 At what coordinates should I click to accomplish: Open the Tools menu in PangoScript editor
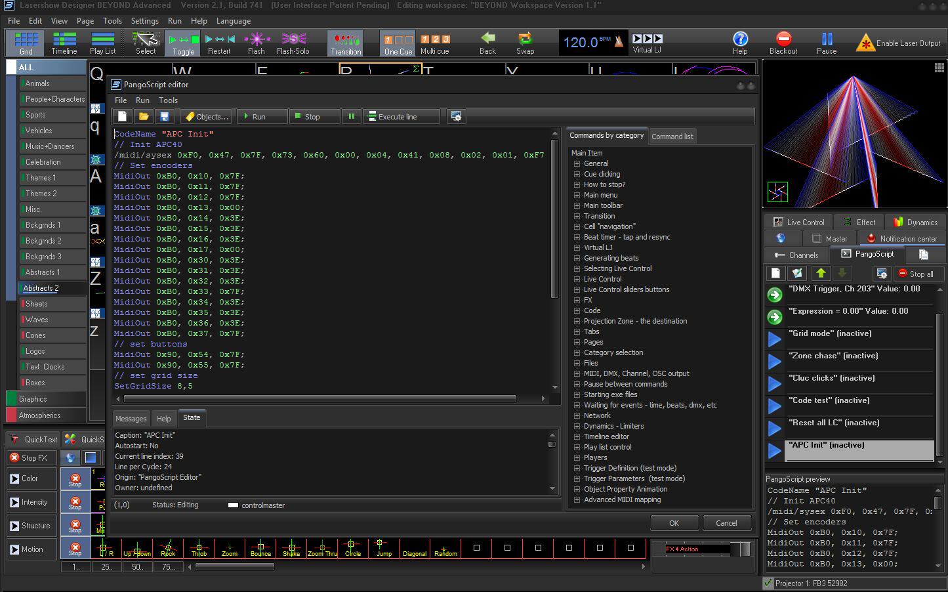click(x=168, y=100)
